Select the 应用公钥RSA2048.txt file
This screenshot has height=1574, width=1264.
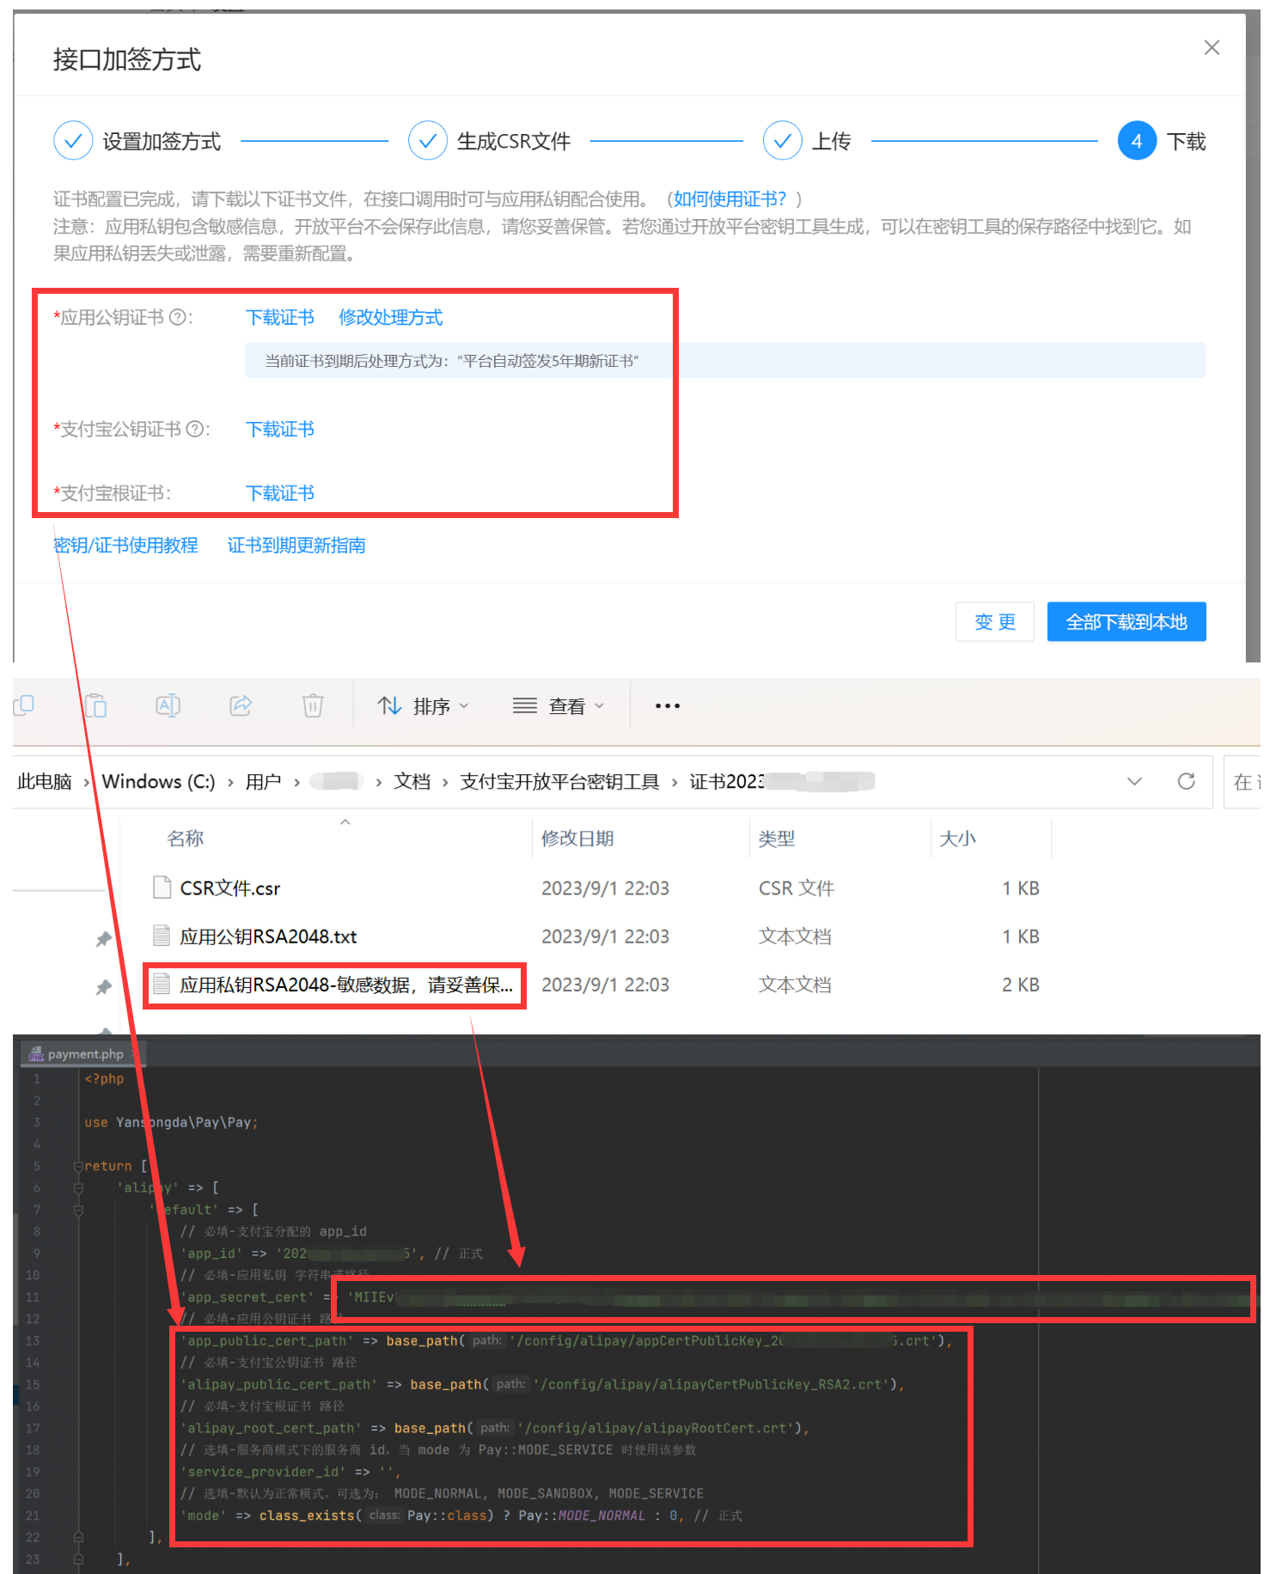click(268, 936)
